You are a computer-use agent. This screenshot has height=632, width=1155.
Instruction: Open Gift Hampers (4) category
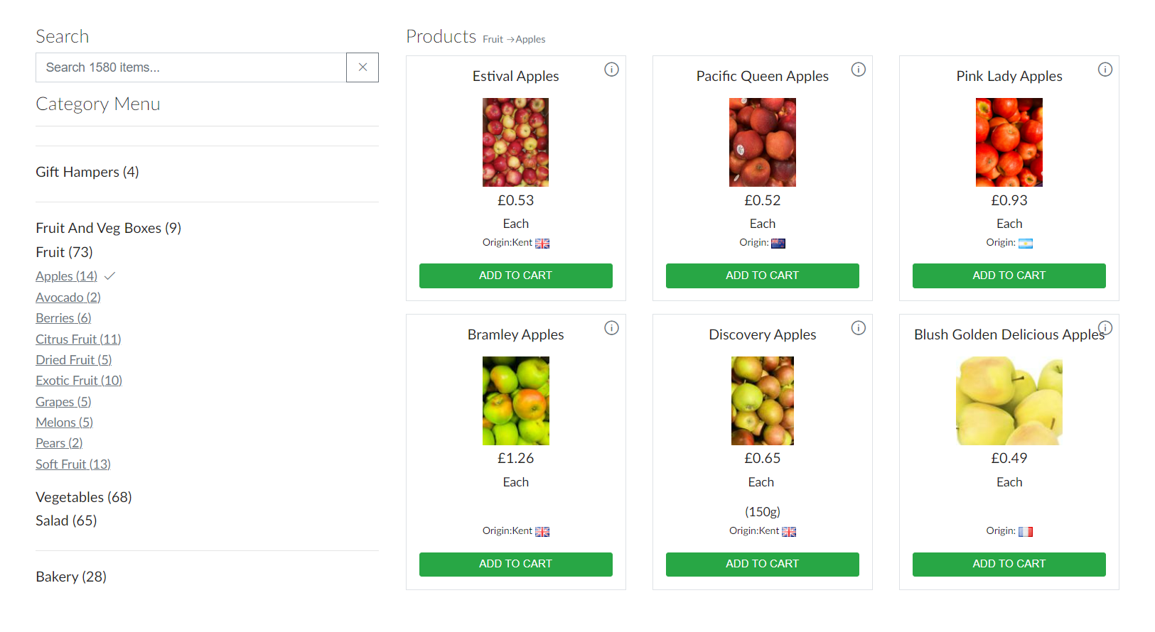87,172
